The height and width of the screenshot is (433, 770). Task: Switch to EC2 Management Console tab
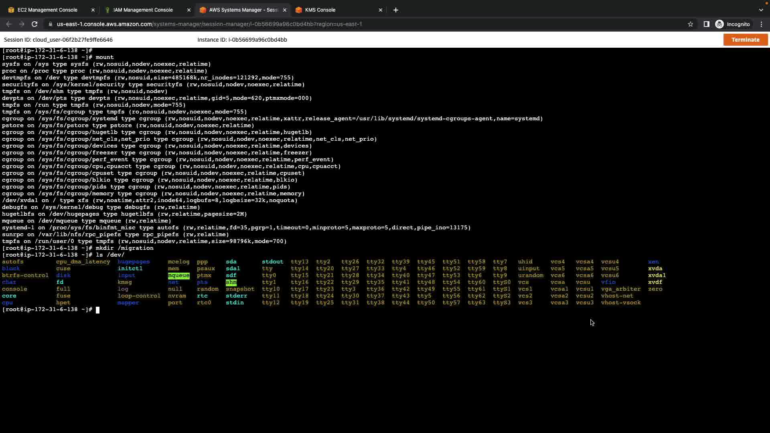click(x=47, y=10)
